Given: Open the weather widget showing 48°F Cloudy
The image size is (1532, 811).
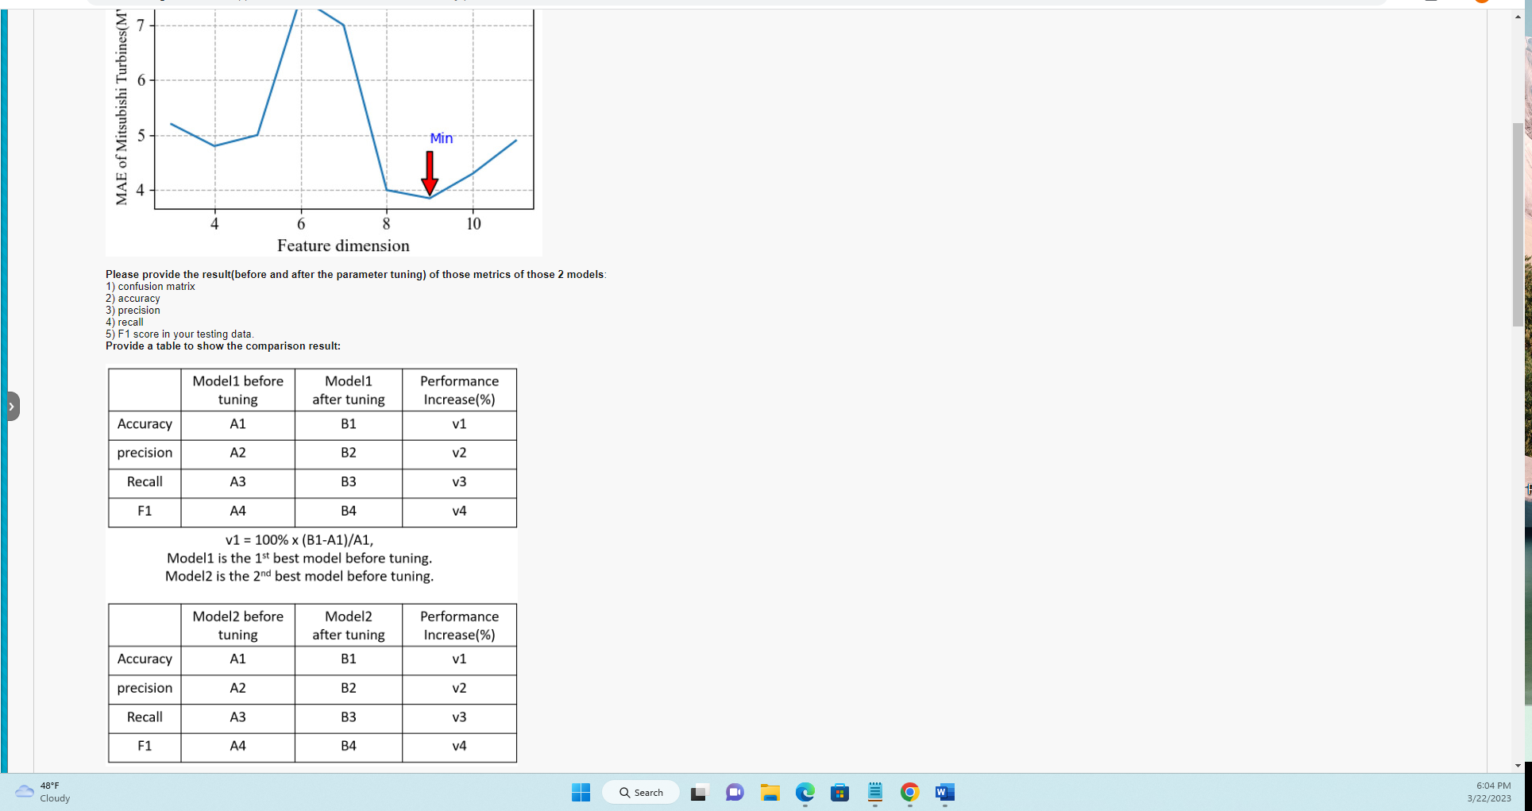Looking at the screenshot, I should click(x=41, y=792).
